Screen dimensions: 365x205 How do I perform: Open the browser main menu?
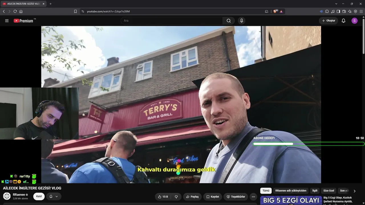[361, 11]
